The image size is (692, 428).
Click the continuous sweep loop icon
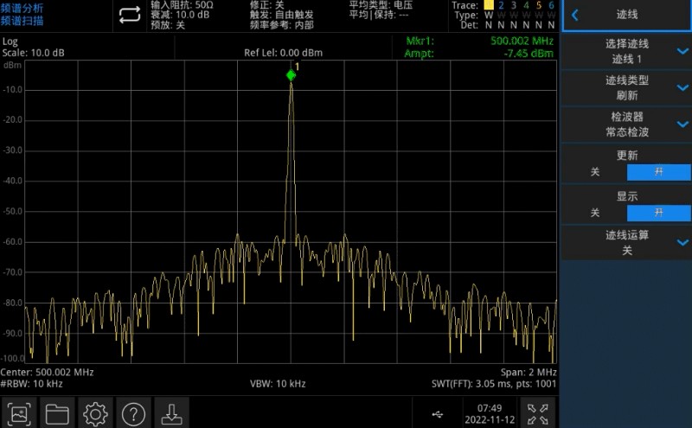129,15
